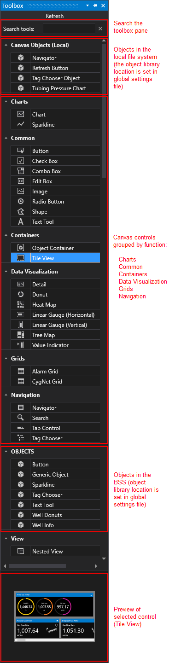Select Tag Chooser in the OBJECTS list
This screenshot has height=663, width=175.
click(55, 495)
